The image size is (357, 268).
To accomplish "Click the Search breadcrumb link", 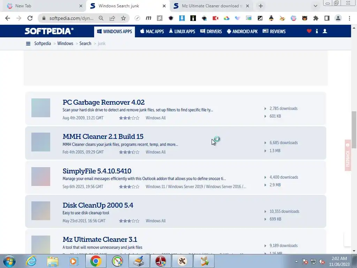I will pos(85,44).
